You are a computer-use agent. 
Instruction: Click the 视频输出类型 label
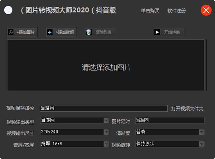(x=20, y=122)
